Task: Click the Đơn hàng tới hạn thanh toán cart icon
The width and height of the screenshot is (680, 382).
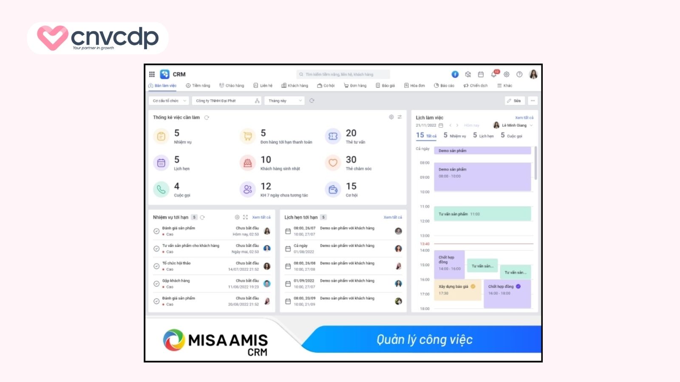Action: [248, 136]
